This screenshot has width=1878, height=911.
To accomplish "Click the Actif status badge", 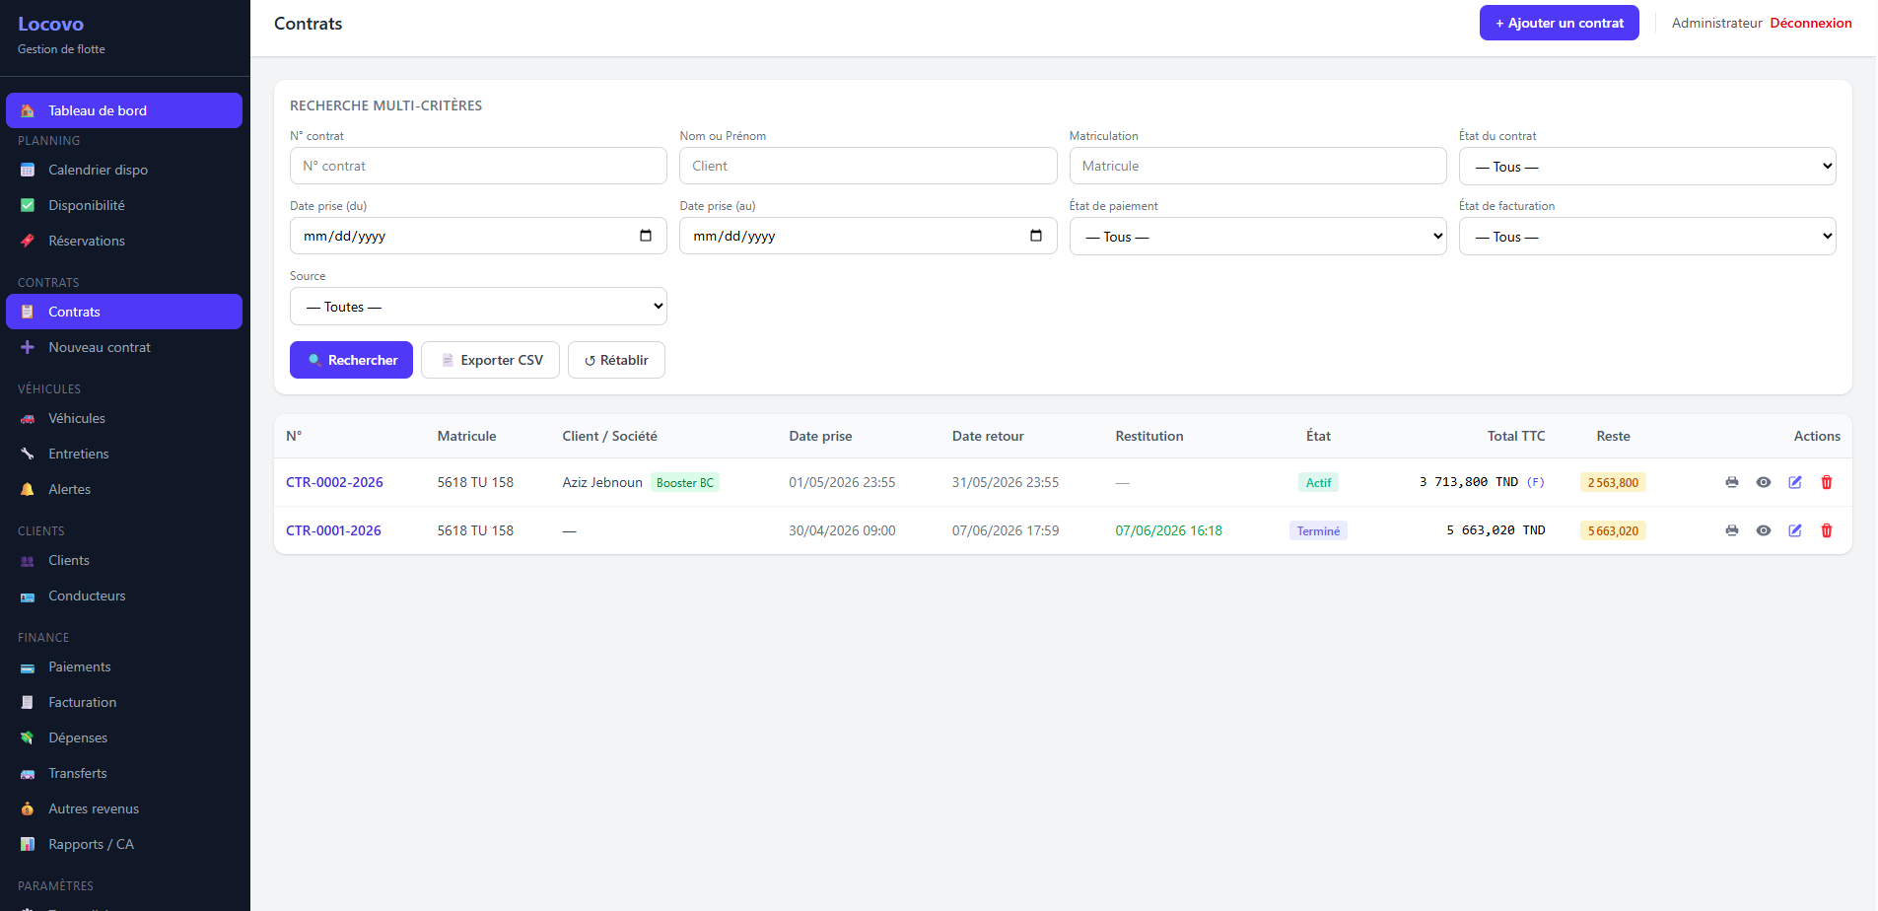I will click(x=1318, y=482).
